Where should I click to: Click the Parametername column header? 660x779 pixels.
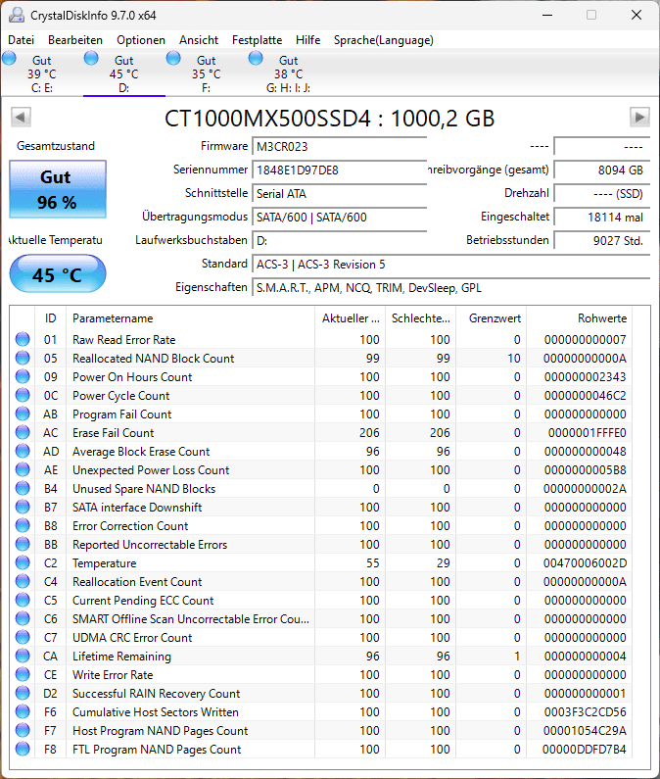pos(190,318)
